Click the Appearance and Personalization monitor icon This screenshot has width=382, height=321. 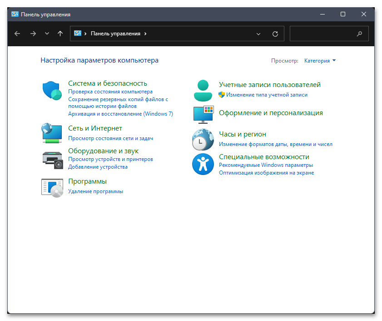[203, 115]
